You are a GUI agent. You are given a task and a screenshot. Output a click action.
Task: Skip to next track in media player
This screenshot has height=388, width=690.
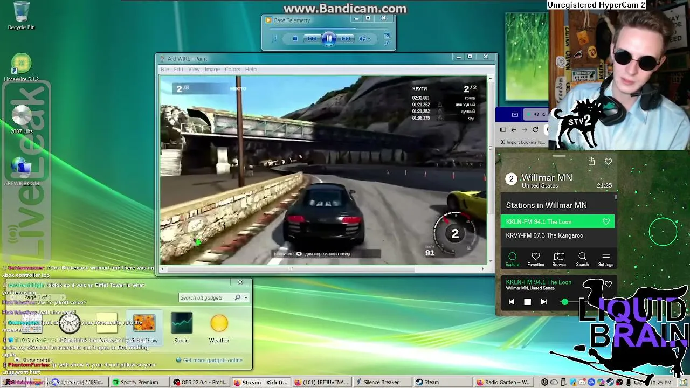coord(346,39)
